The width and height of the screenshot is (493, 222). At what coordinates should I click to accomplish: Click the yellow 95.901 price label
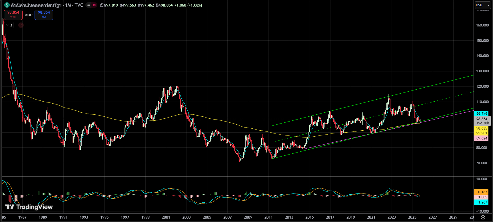coord(482,133)
